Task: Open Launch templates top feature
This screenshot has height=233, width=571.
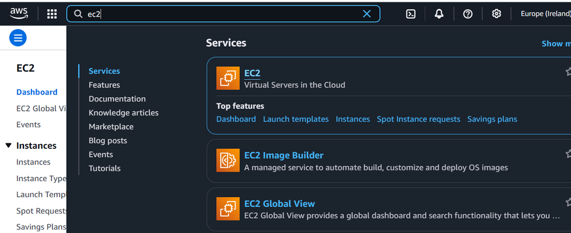Action: tap(296, 119)
